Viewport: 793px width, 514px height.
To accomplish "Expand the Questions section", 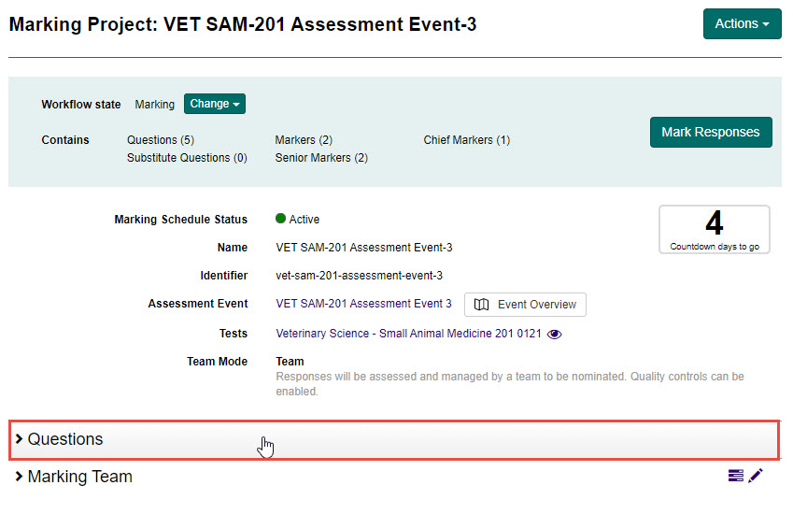I will [65, 439].
